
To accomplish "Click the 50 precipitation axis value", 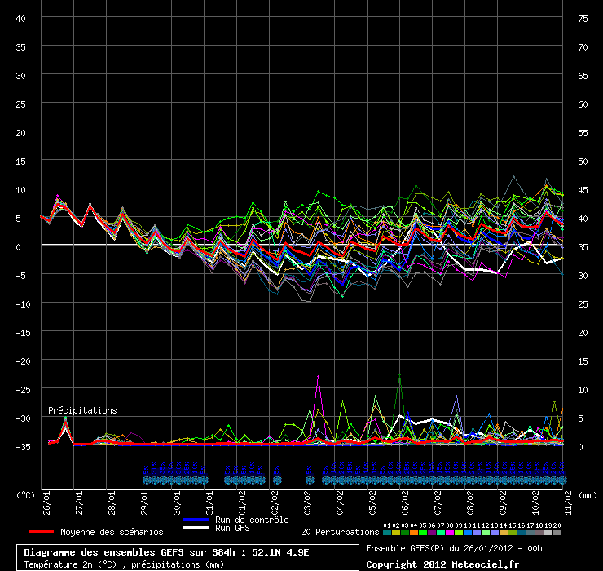I will (x=583, y=162).
